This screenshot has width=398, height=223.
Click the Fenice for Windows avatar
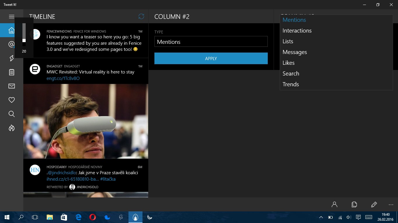(35, 34)
